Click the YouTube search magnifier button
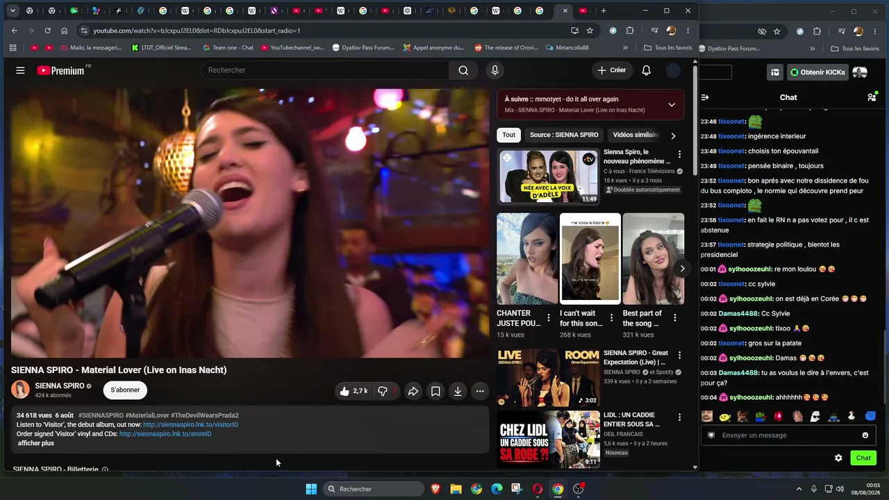This screenshot has width=889, height=500. [463, 70]
